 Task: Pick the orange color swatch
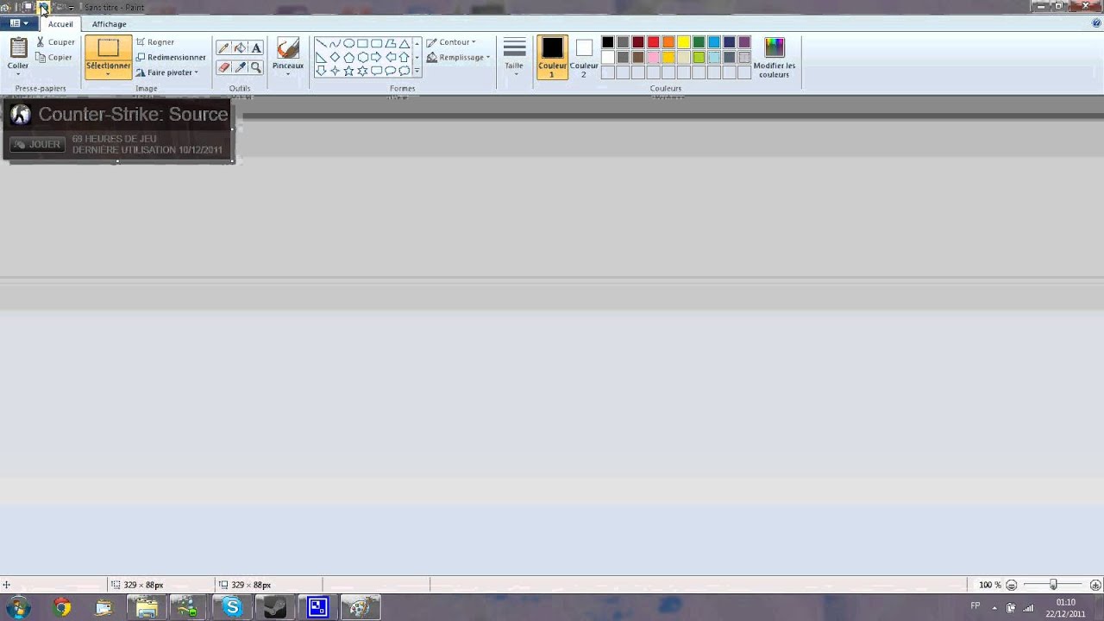tap(668, 42)
